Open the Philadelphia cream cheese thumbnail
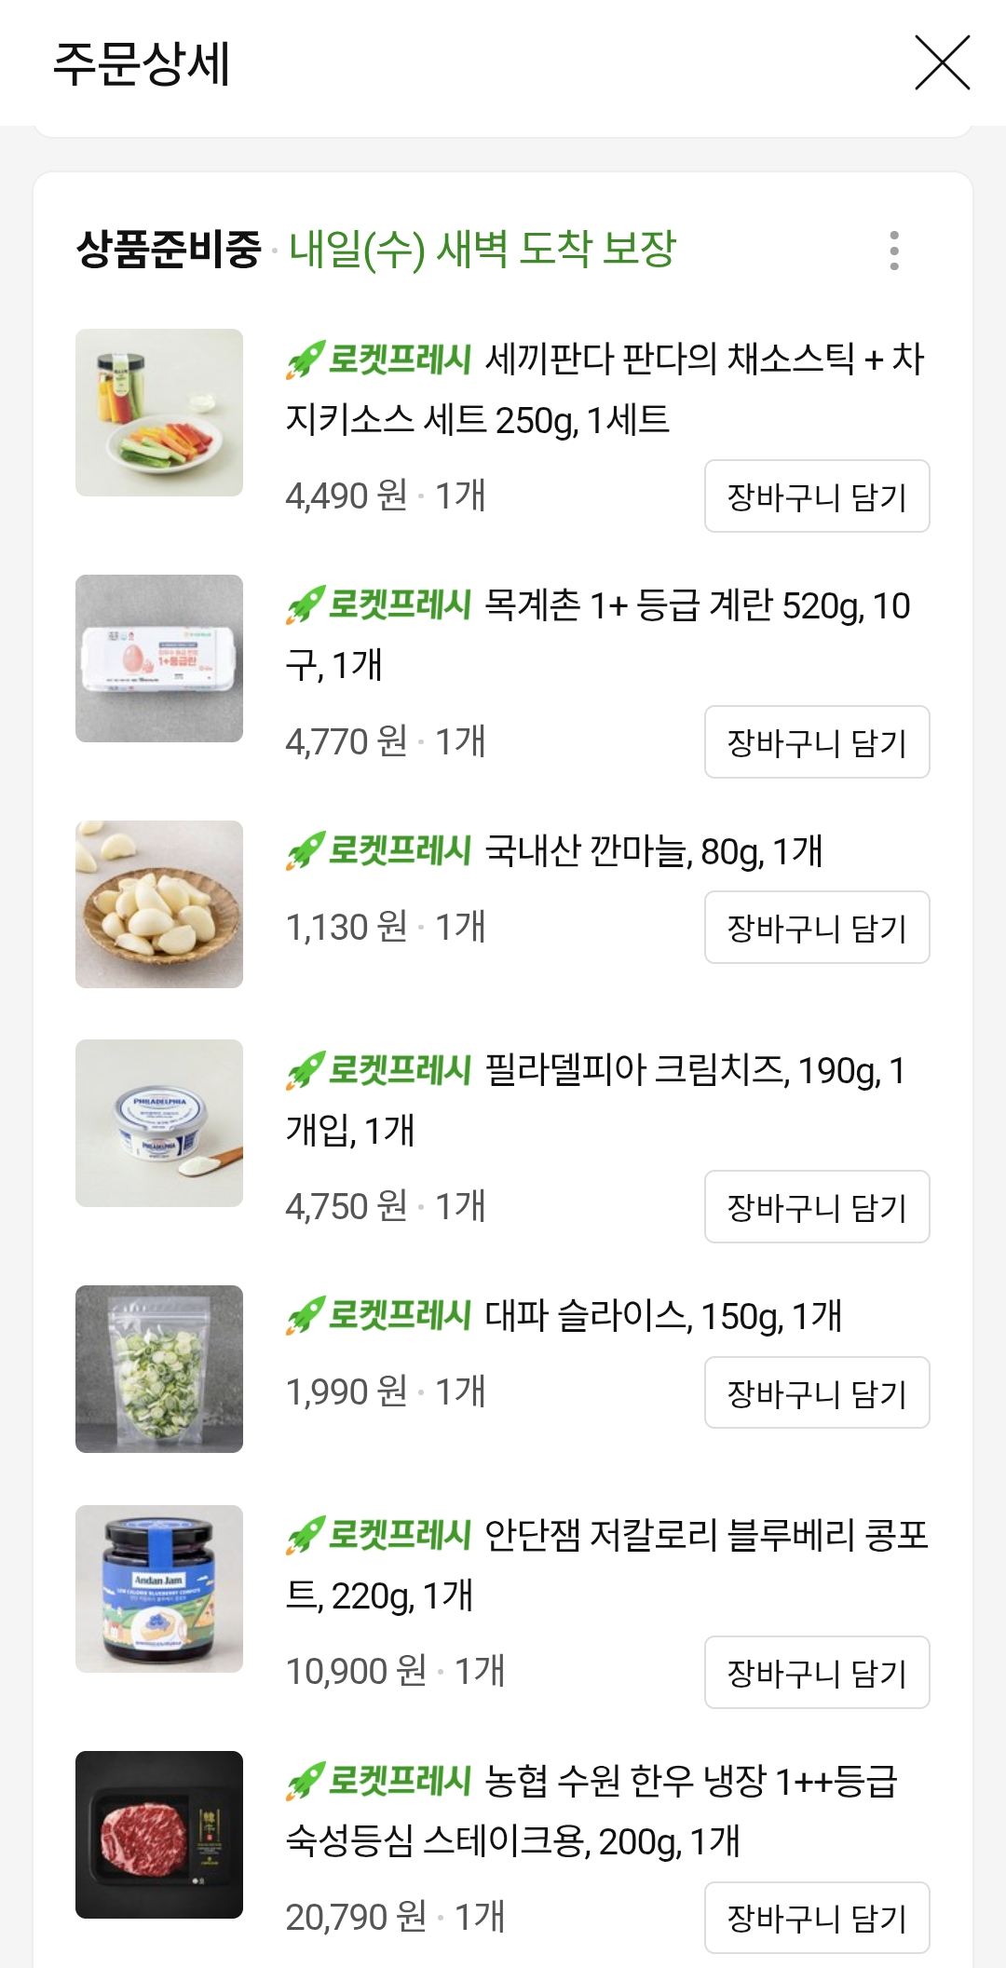The height and width of the screenshot is (1968, 1006). [x=159, y=1123]
